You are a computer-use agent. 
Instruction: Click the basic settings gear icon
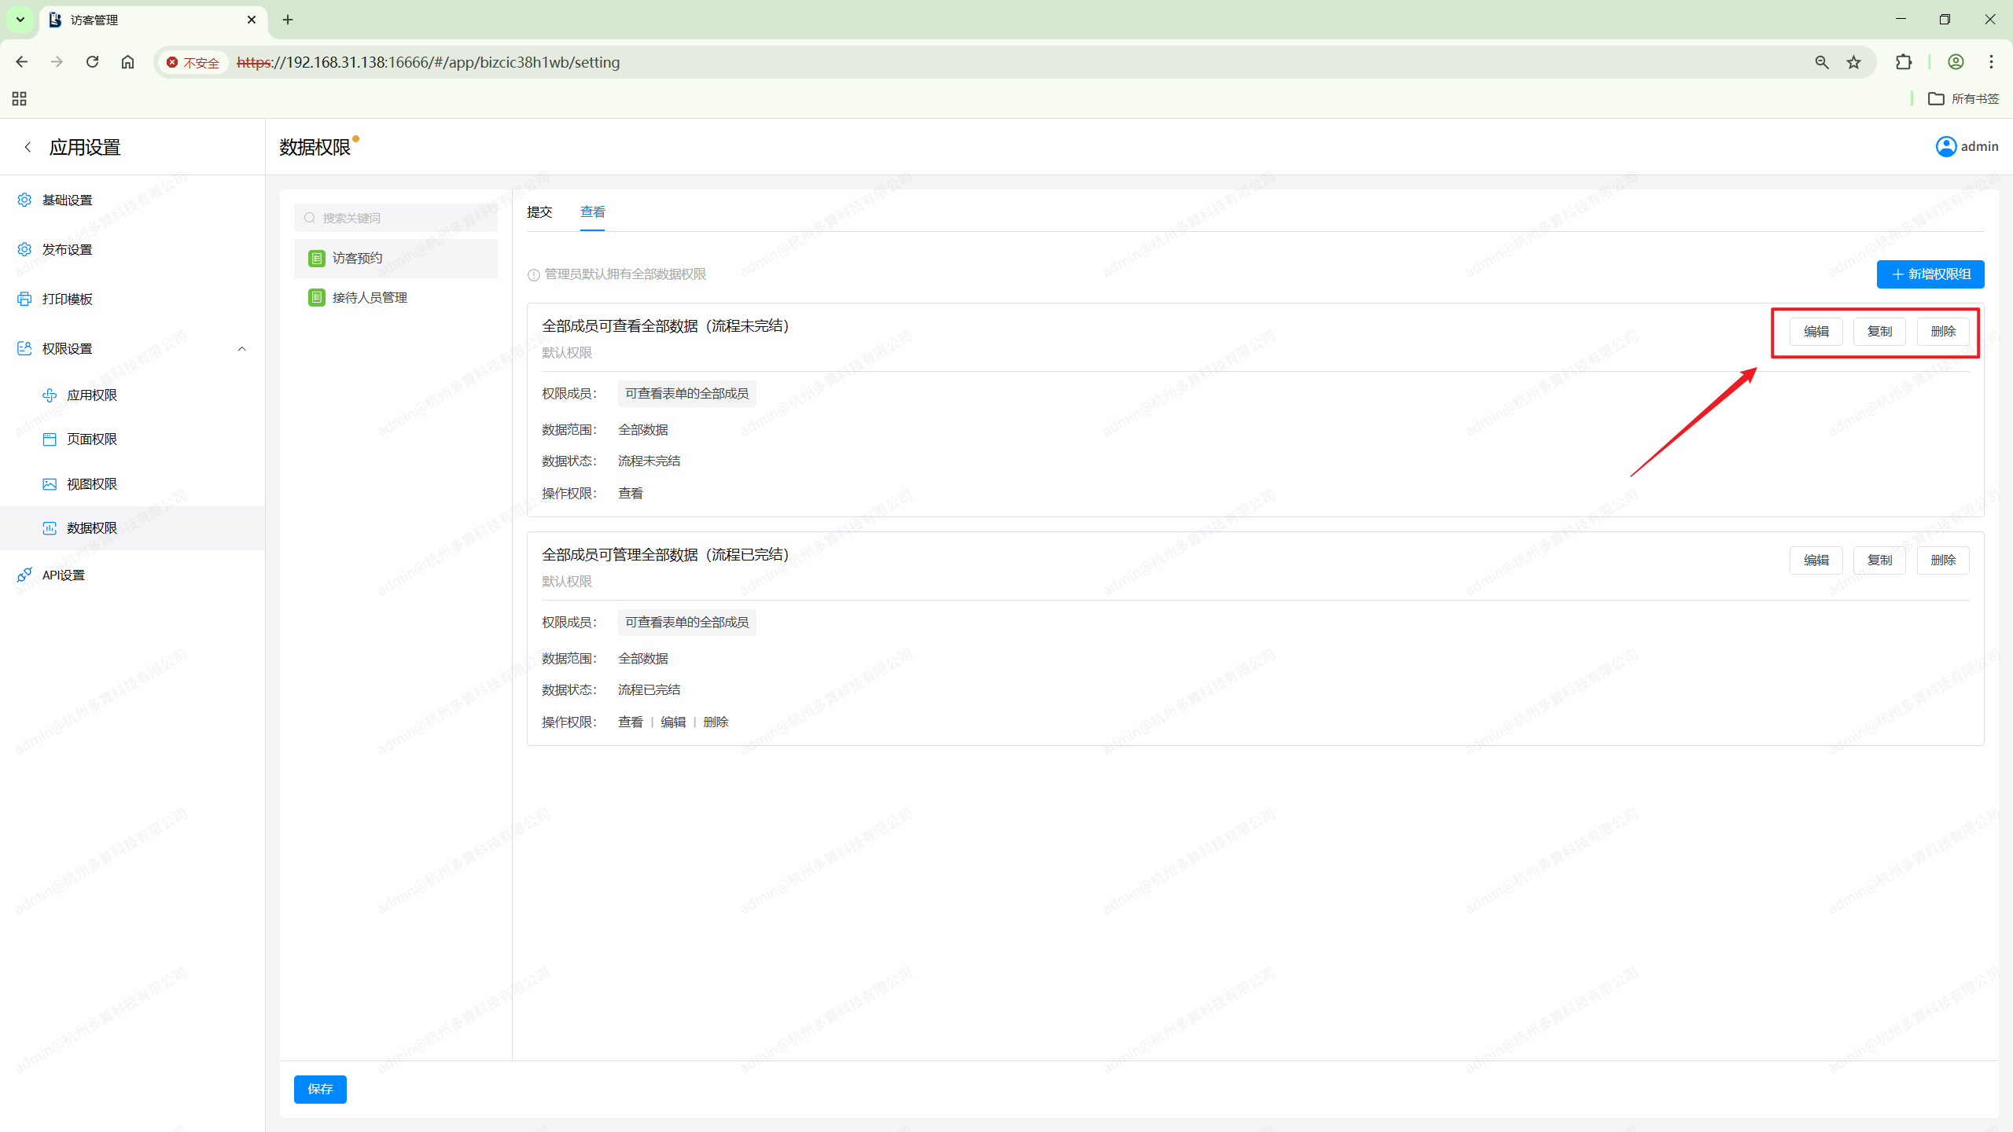24,200
